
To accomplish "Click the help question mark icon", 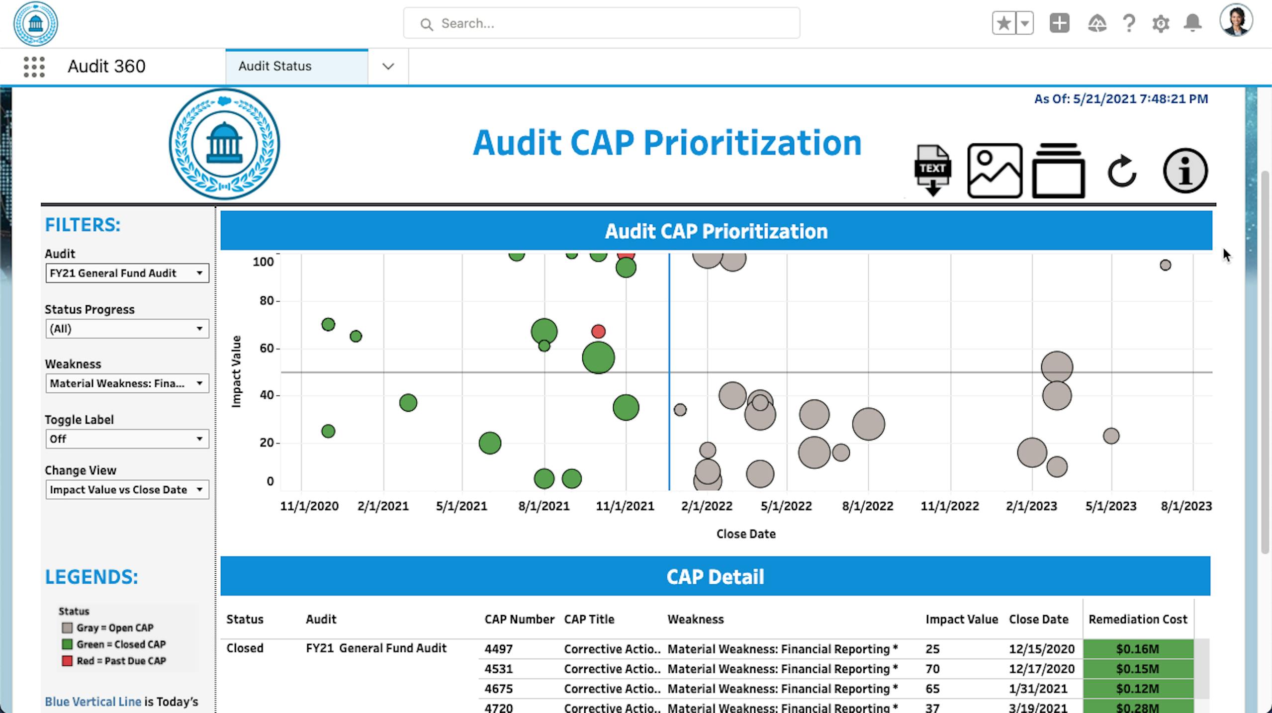I will 1129,23.
